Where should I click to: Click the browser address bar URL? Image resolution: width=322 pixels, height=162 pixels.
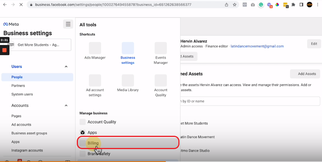113,4
